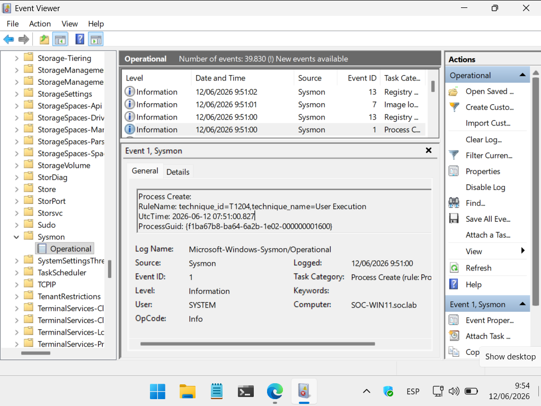Click the Copy icon in Actions pane
The height and width of the screenshot is (406, 541).
click(454, 351)
